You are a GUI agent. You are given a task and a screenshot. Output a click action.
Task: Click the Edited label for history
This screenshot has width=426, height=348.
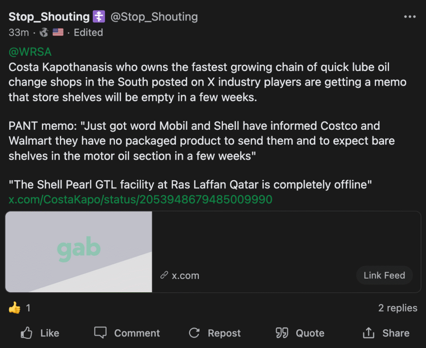click(88, 32)
